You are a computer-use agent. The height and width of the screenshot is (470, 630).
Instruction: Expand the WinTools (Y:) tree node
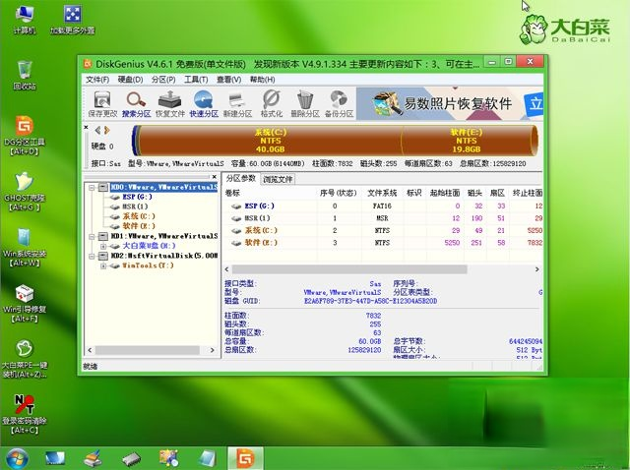[x=103, y=265]
